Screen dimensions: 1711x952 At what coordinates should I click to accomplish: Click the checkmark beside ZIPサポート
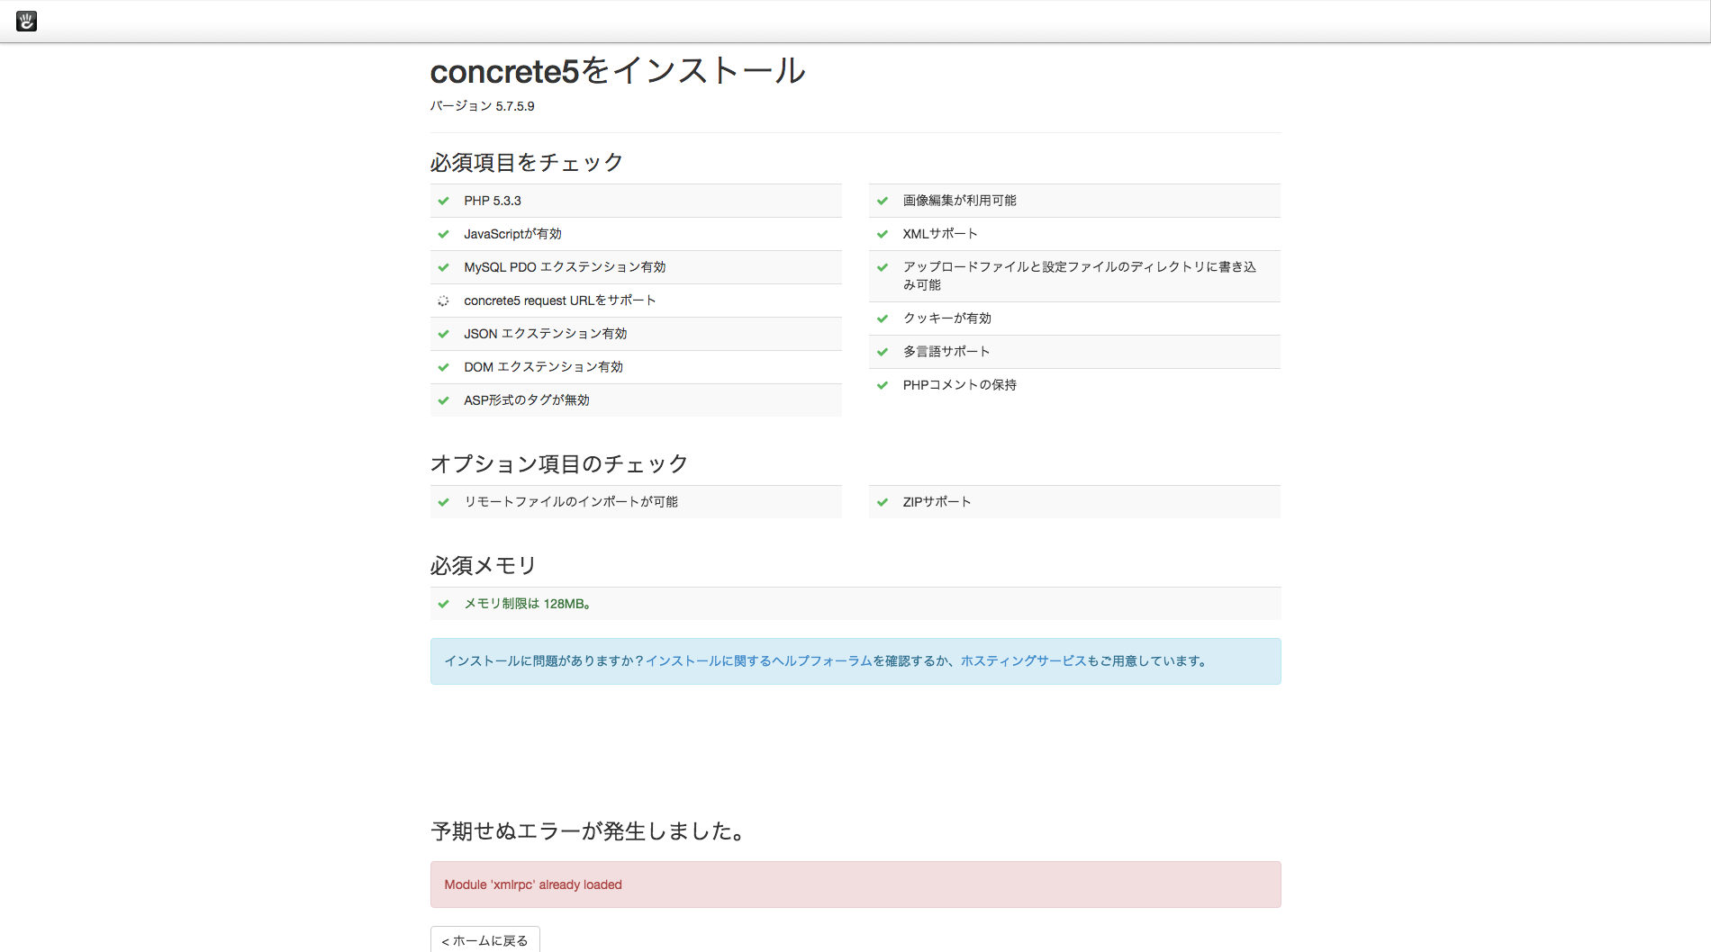click(883, 502)
